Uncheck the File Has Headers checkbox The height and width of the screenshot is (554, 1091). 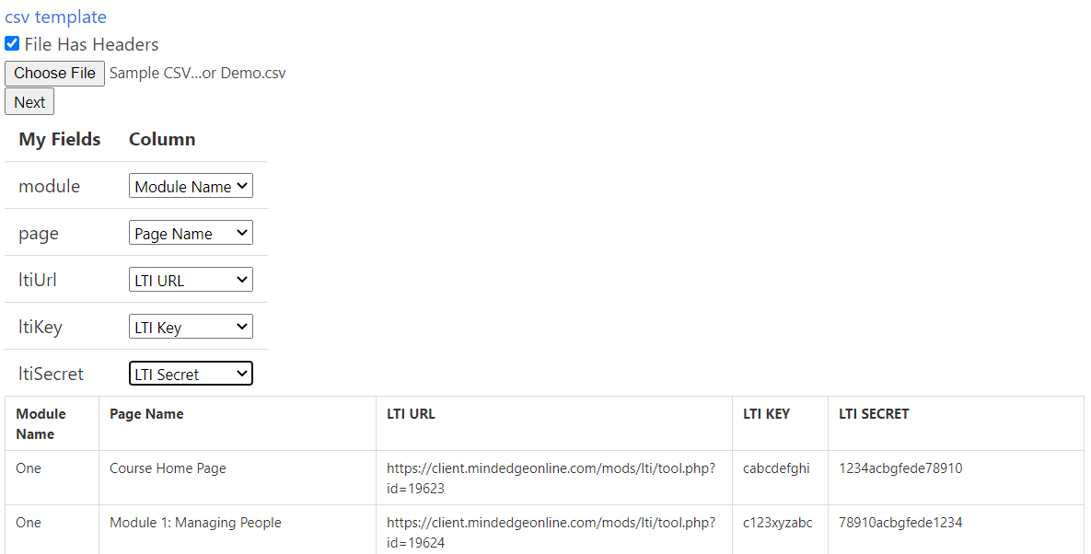coord(11,42)
